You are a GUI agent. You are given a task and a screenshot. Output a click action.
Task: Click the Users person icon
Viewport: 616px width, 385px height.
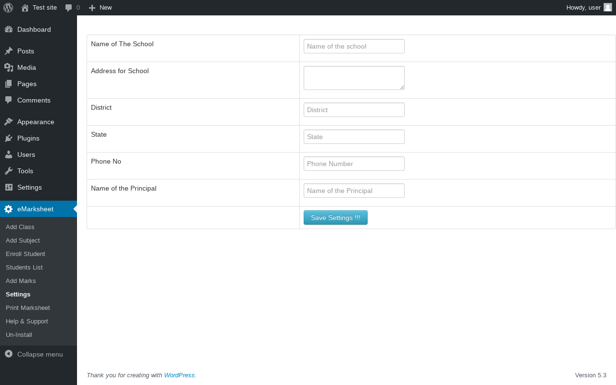[x=9, y=154]
